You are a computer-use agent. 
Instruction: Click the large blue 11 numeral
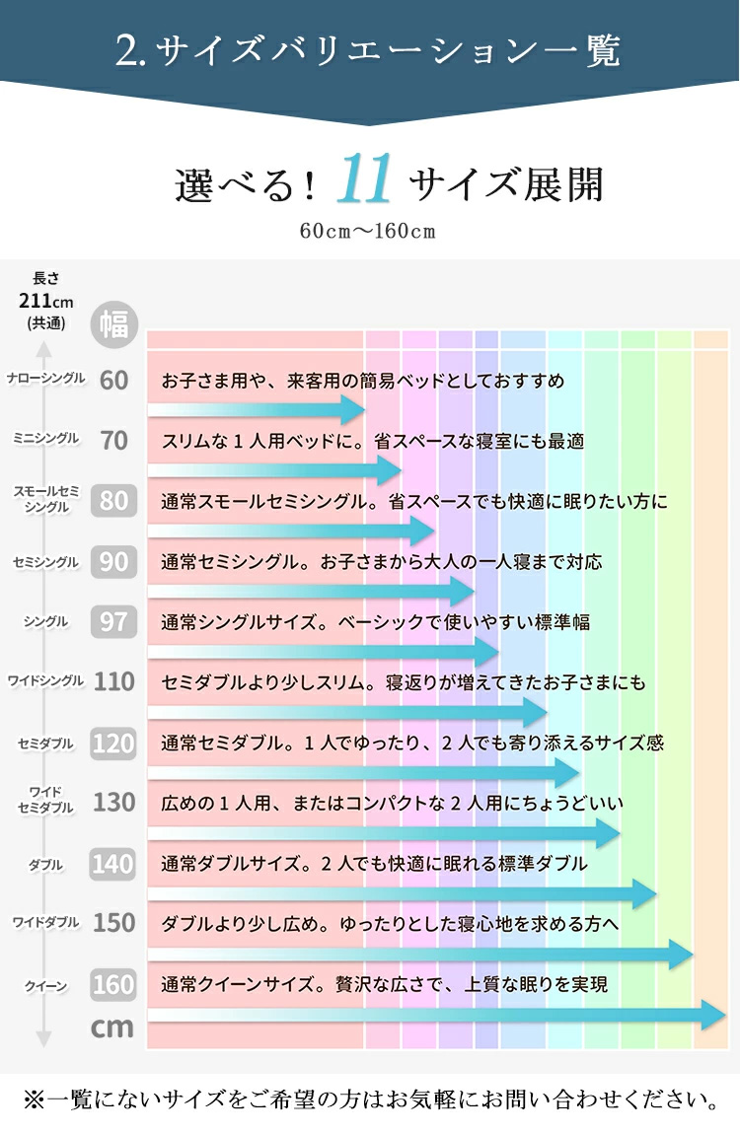tap(365, 182)
